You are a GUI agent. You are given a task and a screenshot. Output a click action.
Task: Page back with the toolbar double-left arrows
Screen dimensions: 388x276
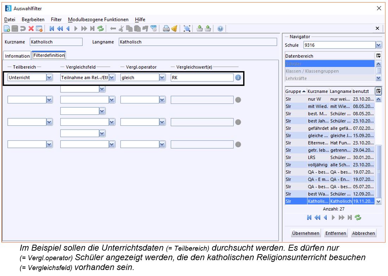[x=60, y=29]
